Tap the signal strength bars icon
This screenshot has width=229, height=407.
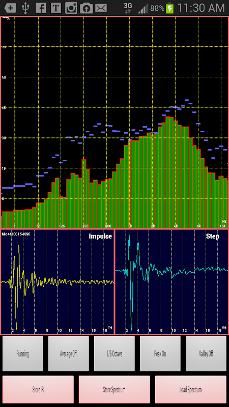click(143, 9)
